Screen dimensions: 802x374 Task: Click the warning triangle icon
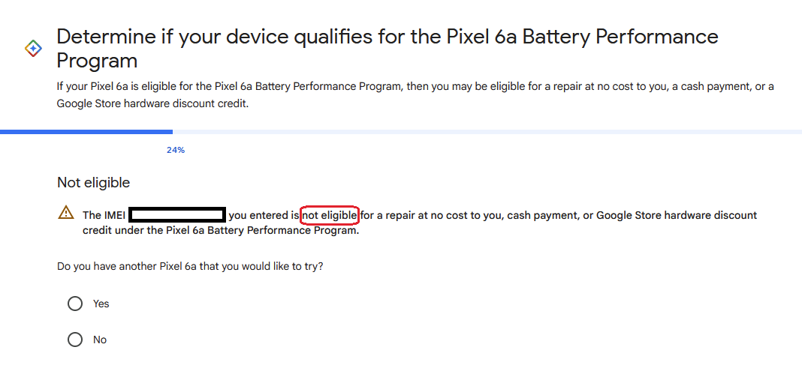pos(66,212)
